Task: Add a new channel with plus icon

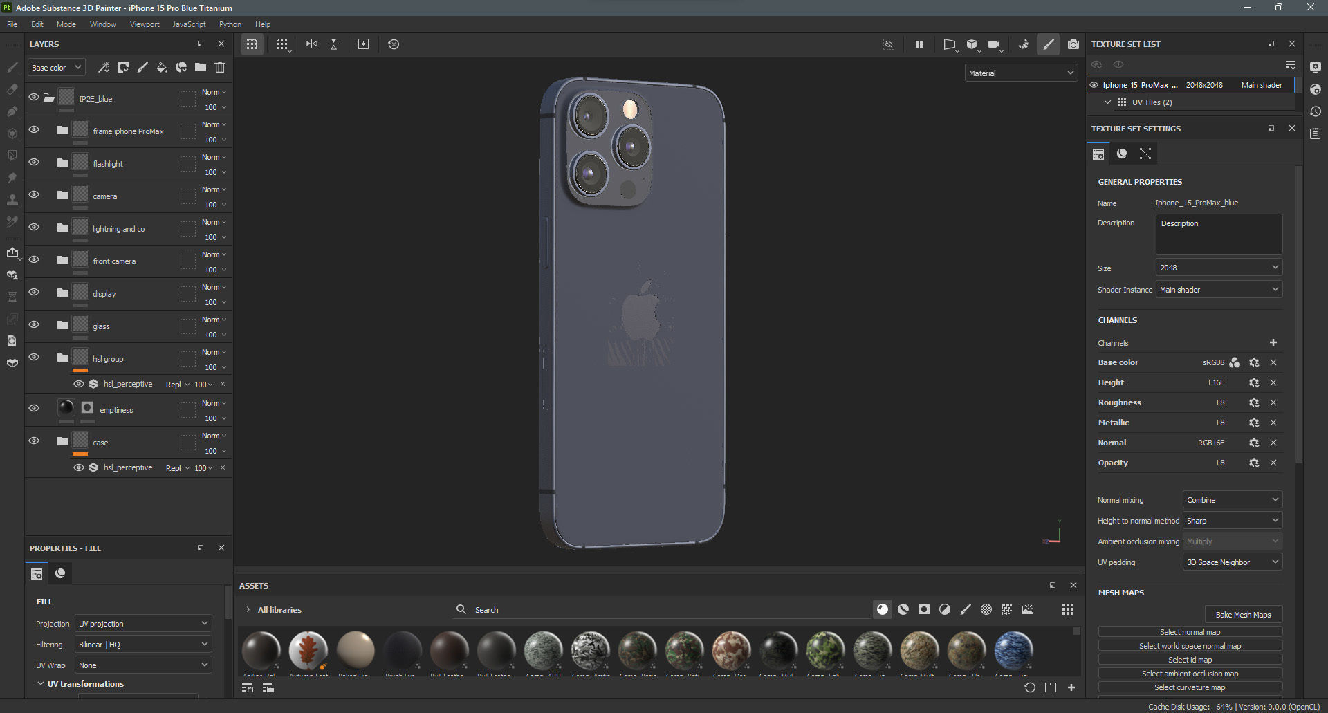Action: [x=1273, y=342]
